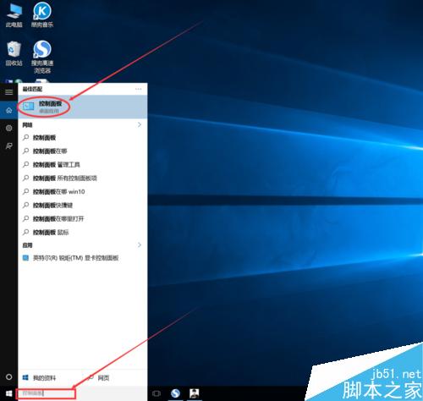Expand the hamburger menu in search sidebar

9,92
